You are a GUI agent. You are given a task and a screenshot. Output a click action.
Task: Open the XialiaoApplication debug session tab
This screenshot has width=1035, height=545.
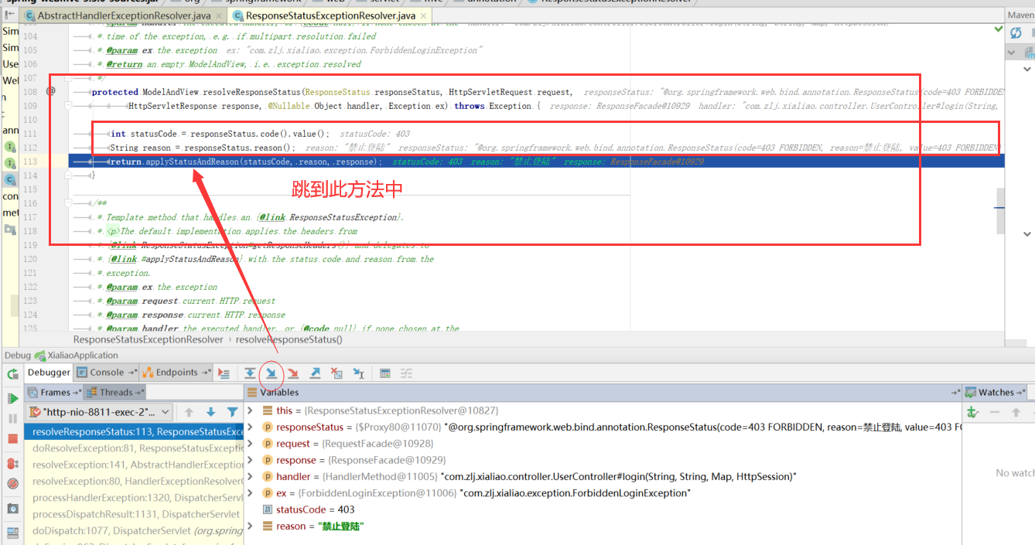(76, 356)
